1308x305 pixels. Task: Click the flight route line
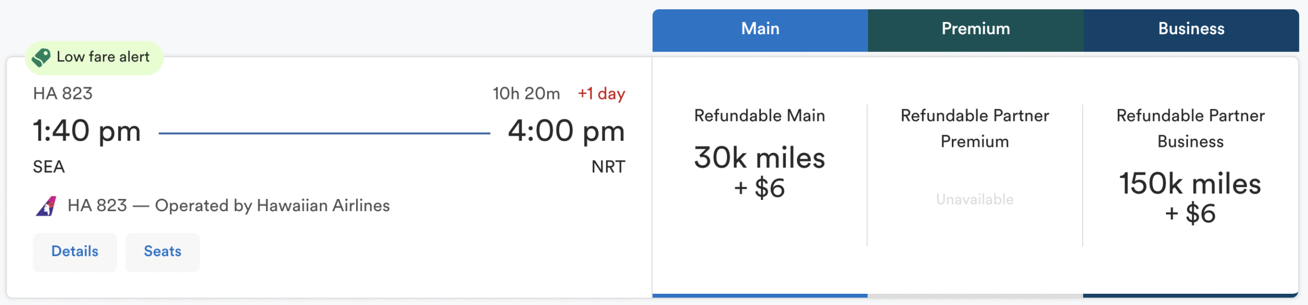[324, 134]
